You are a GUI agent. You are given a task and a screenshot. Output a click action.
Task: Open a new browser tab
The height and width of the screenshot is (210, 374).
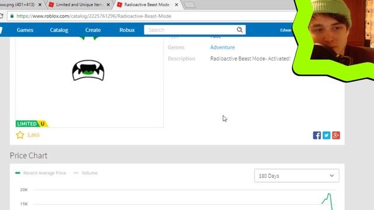pyautogui.click(x=189, y=5)
